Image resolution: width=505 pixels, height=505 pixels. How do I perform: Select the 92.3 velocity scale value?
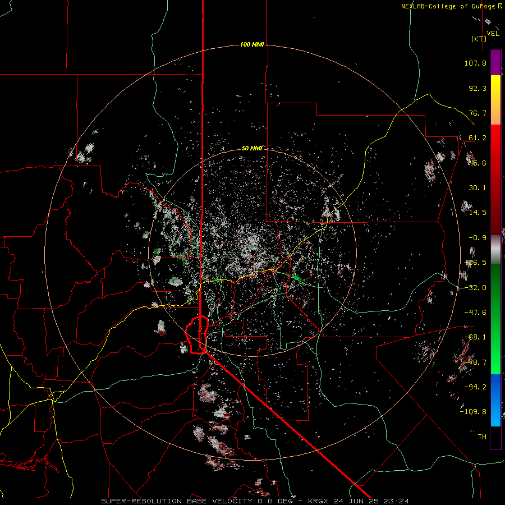pyautogui.click(x=478, y=88)
